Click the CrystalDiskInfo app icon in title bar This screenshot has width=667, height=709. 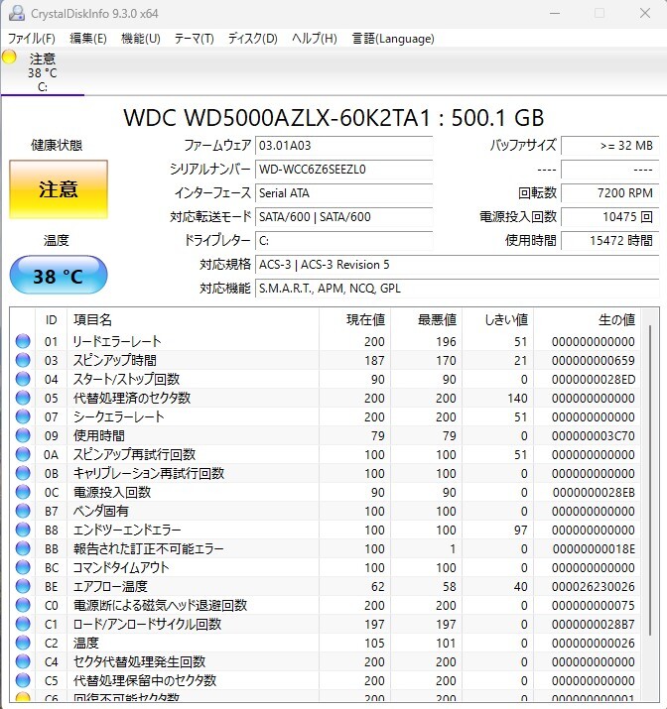pyautogui.click(x=17, y=14)
